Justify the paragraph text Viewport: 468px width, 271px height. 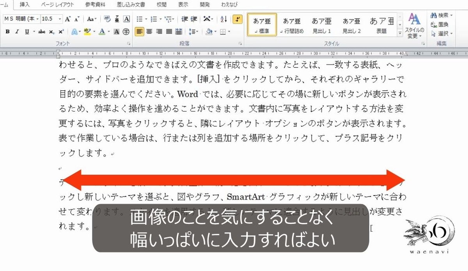point(169,32)
